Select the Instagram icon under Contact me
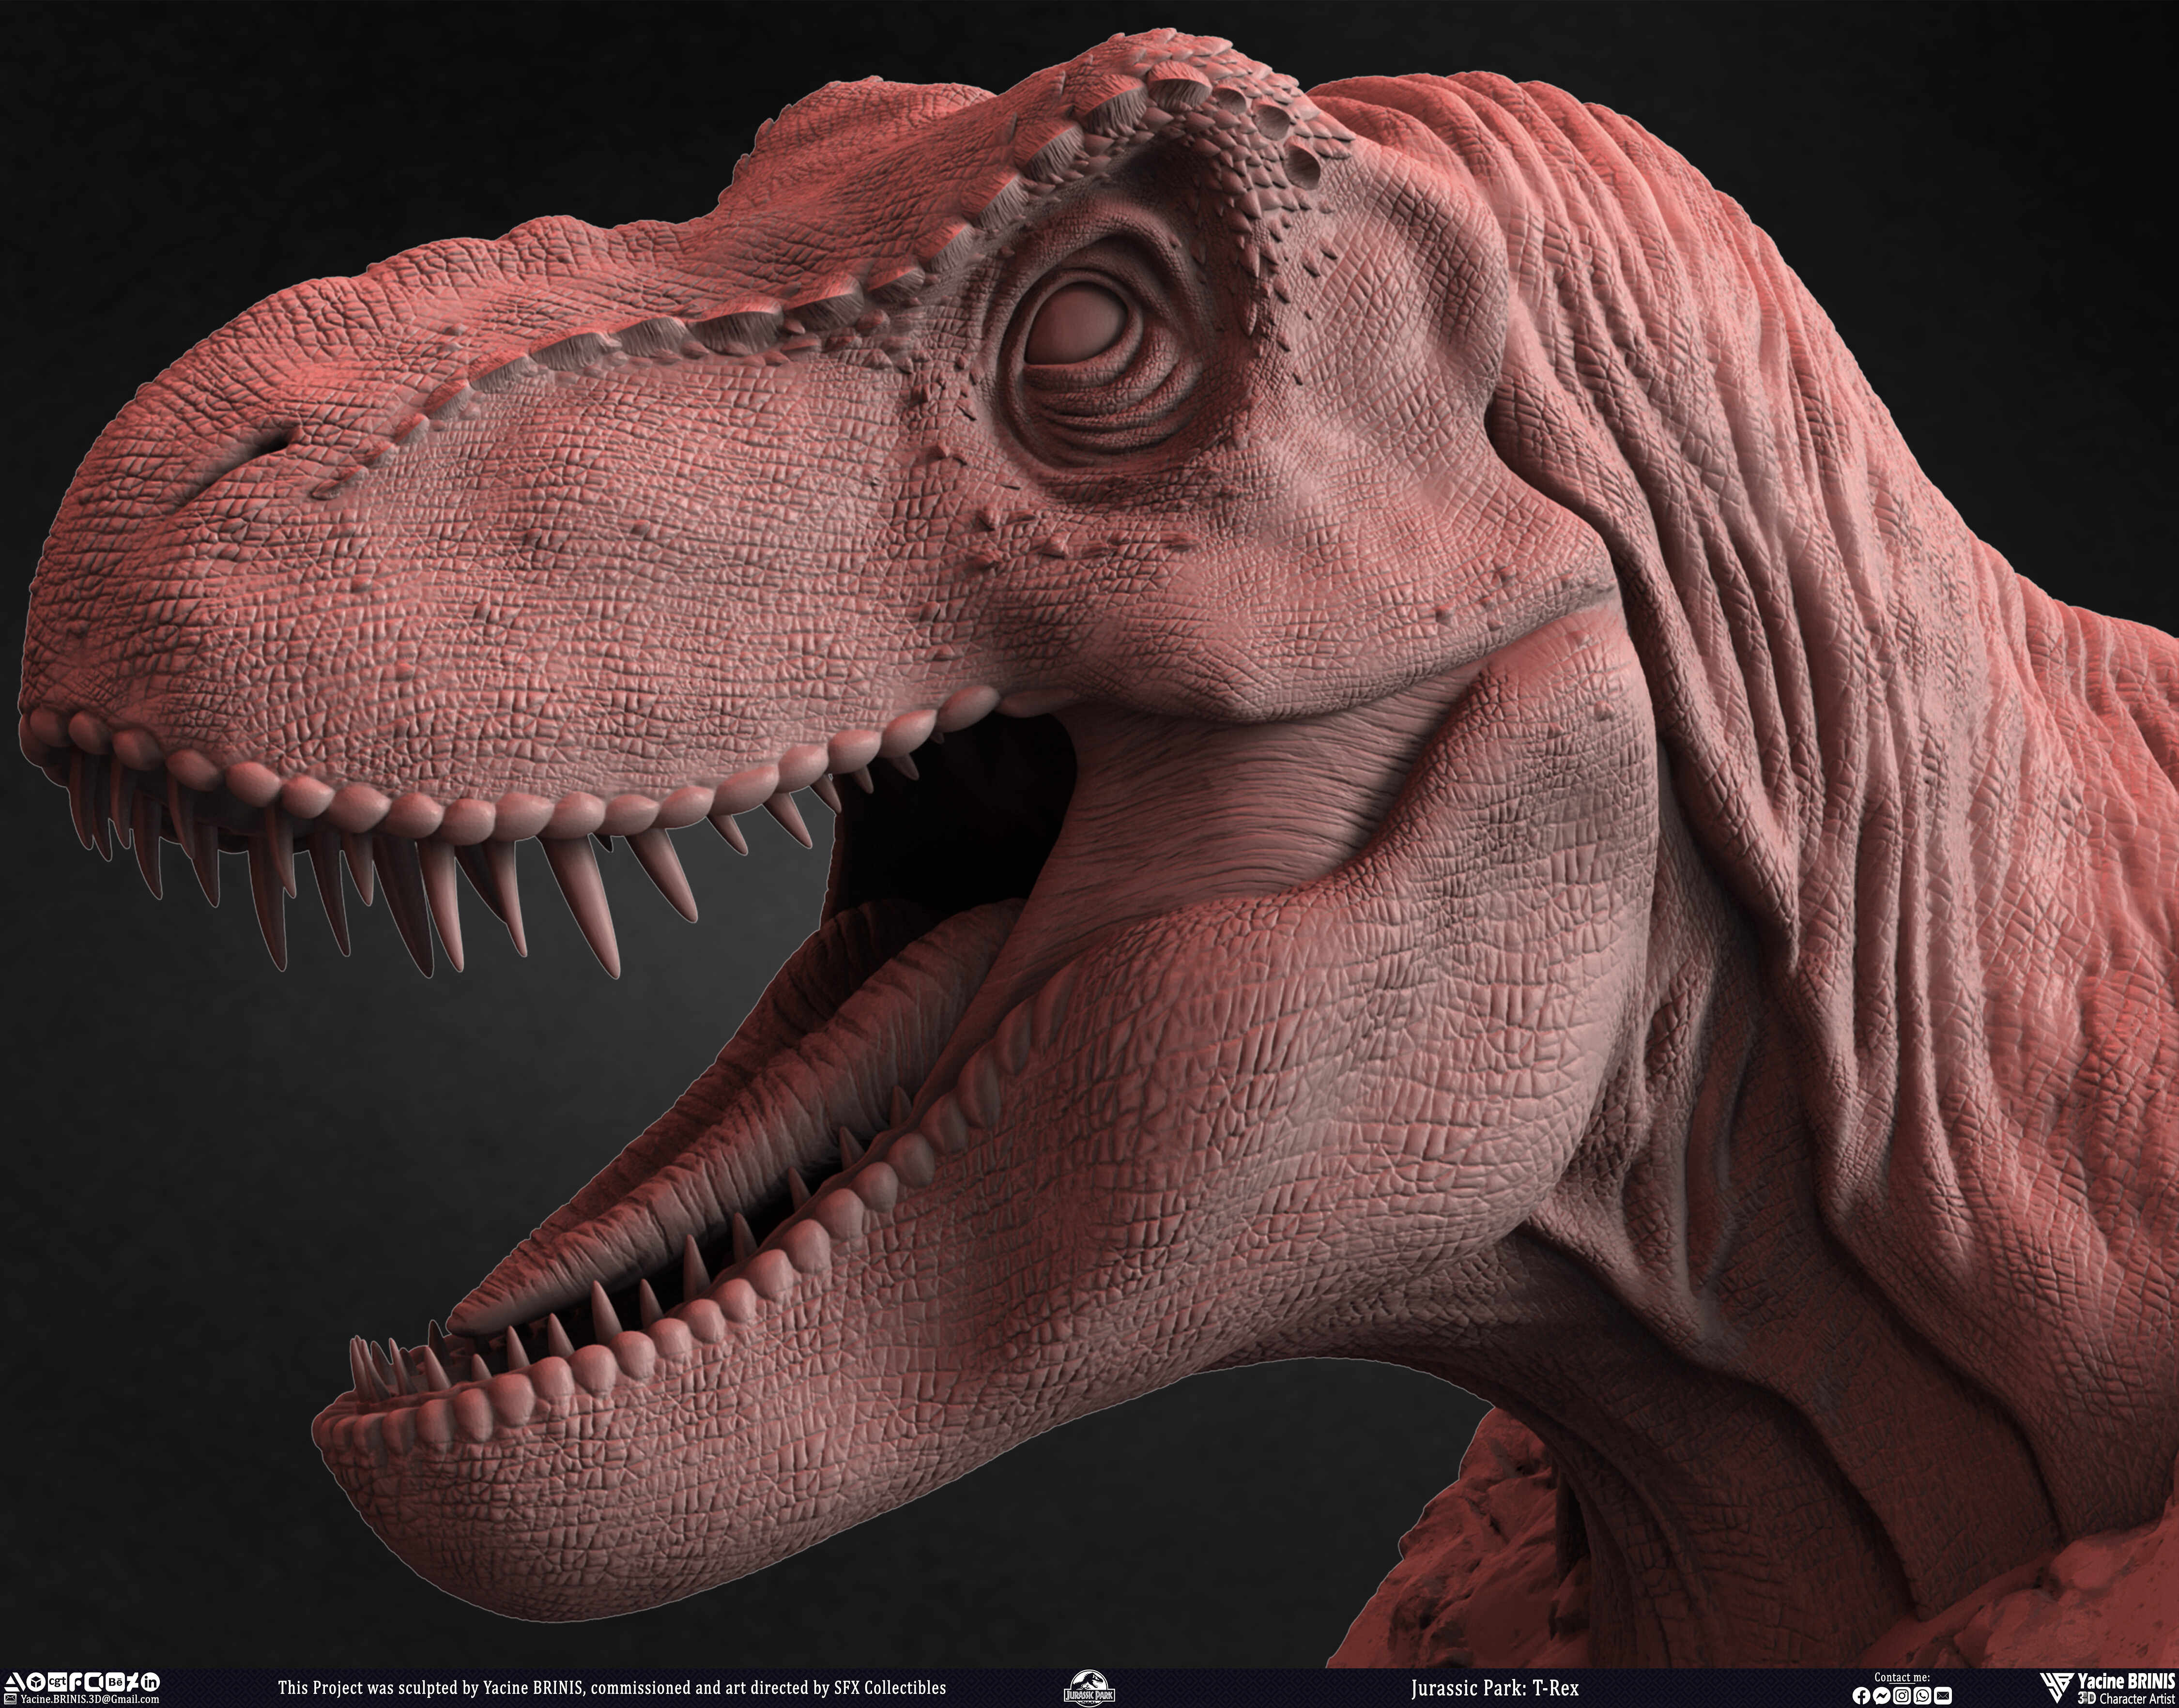This screenshot has width=2179, height=1708. point(1902,1695)
